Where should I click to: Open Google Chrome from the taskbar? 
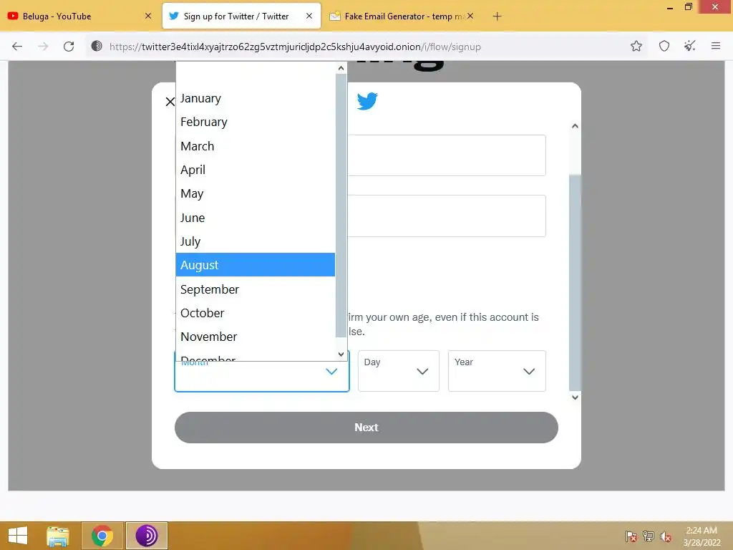[102, 536]
